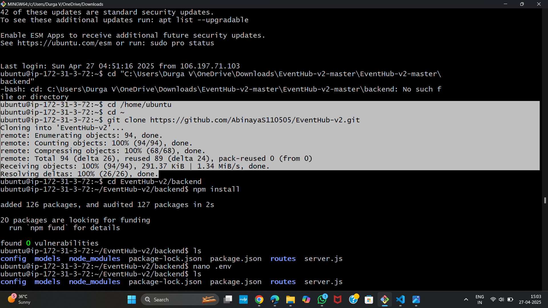Open the clock showing 15:03
Viewport: 548px width, 308px height.
pyautogui.click(x=530, y=299)
